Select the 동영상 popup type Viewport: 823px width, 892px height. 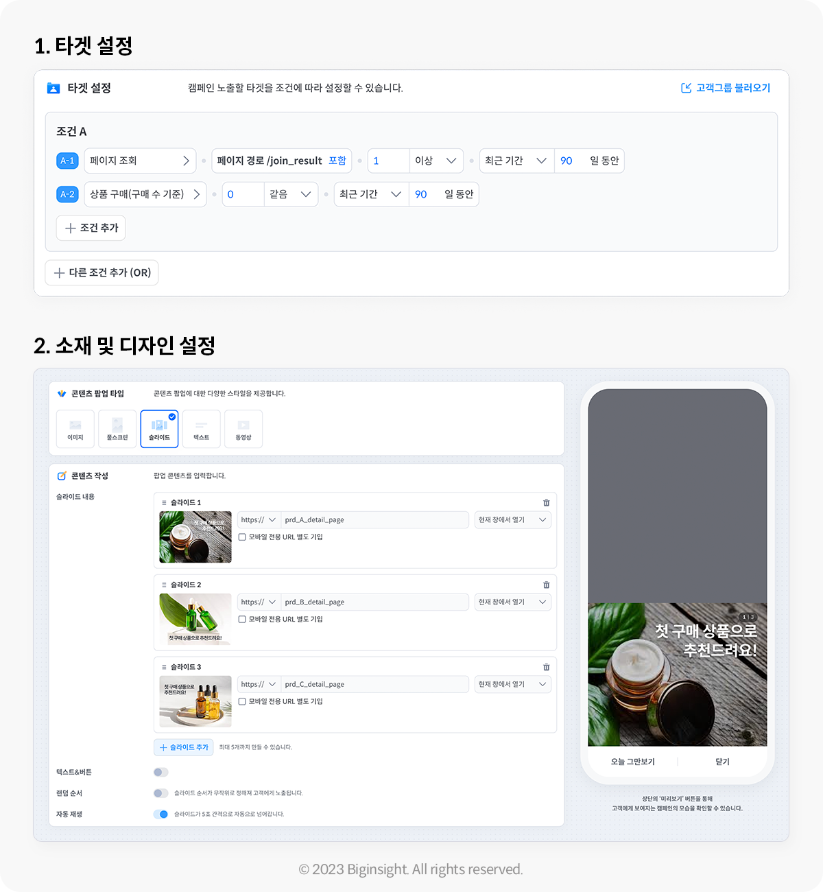243,429
